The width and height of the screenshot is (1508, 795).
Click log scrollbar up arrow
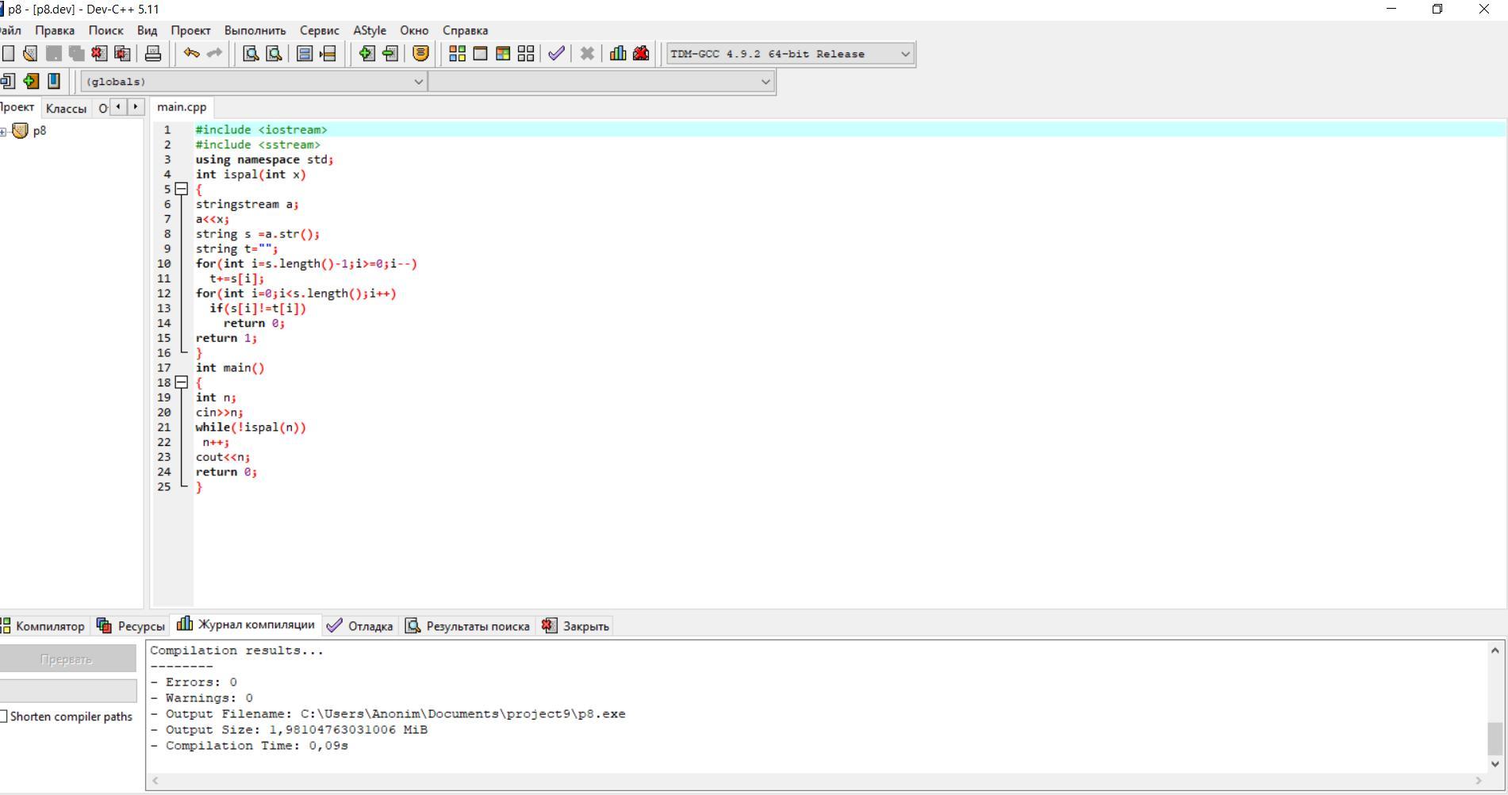coord(1495,651)
